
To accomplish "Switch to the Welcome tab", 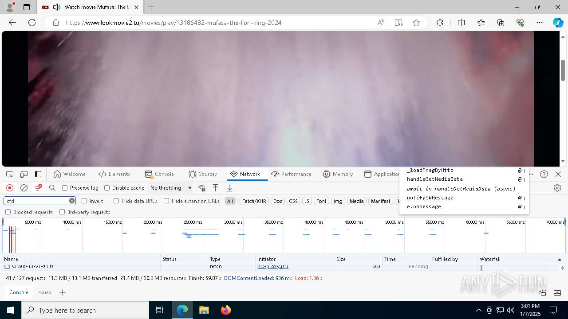I will tap(69, 174).
